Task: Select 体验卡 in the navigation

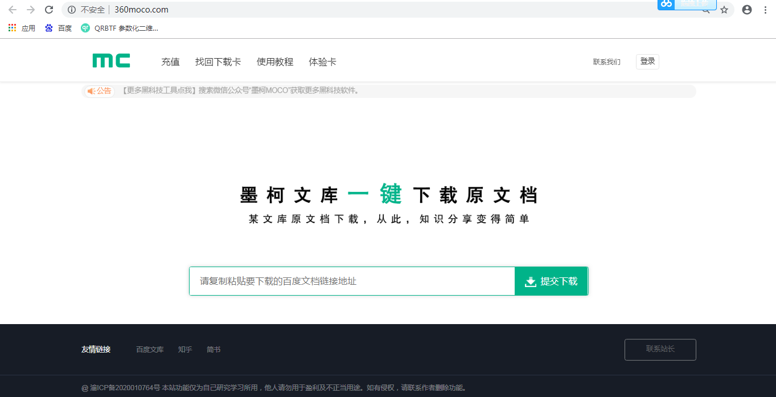Action: [x=322, y=62]
